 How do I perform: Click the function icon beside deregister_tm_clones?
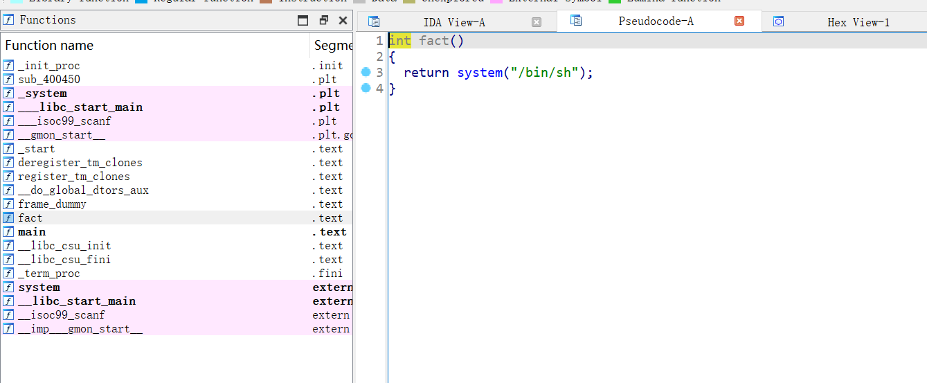pyautogui.click(x=8, y=163)
